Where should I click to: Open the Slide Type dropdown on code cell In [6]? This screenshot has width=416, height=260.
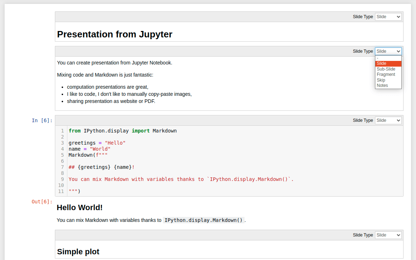pyautogui.click(x=388, y=120)
